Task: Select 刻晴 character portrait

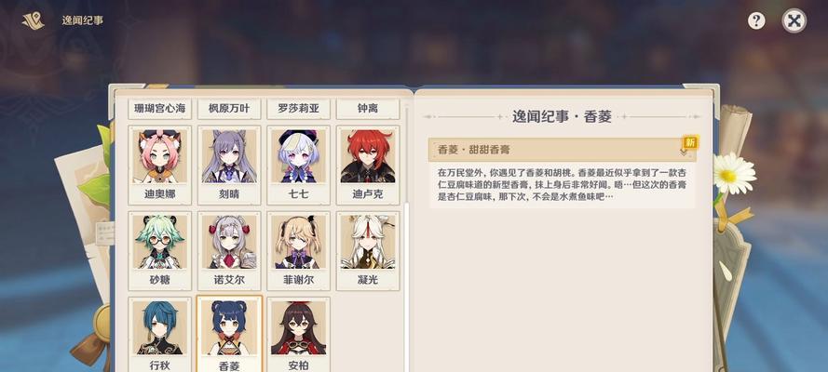Action: click(229, 165)
